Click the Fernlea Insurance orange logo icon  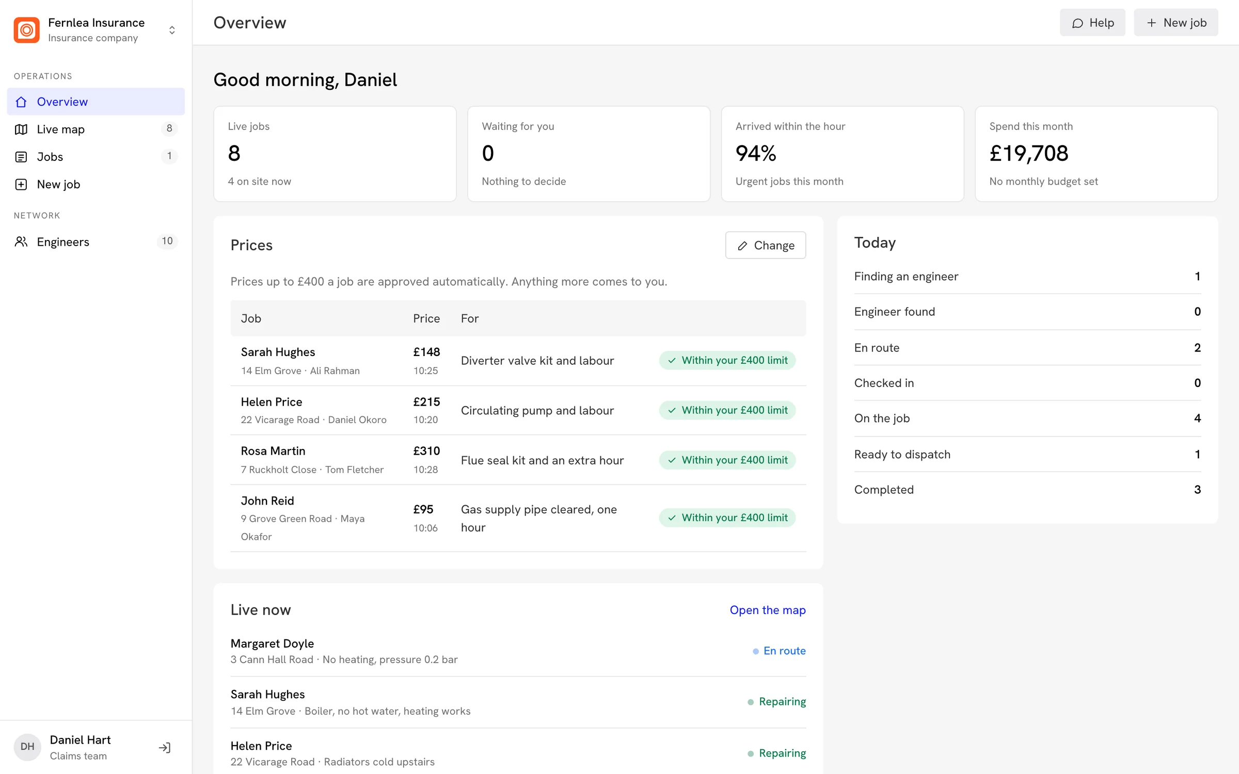(x=26, y=30)
